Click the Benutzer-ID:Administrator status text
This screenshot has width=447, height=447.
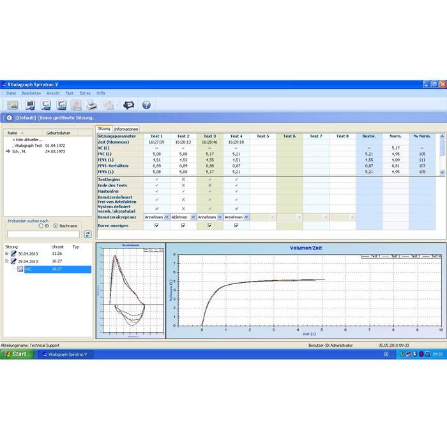point(330,345)
